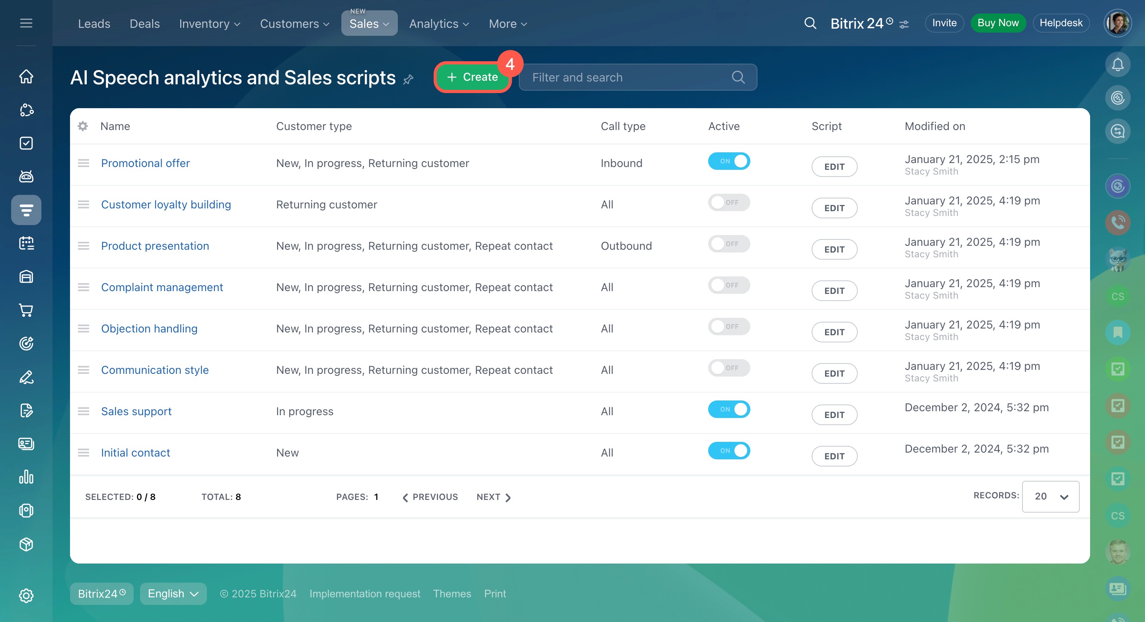Open the records per page dropdown
The image size is (1145, 622).
pos(1050,496)
